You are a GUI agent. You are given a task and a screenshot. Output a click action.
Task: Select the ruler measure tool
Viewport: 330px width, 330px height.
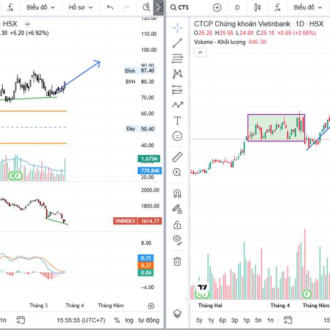click(x=177, y=157)
